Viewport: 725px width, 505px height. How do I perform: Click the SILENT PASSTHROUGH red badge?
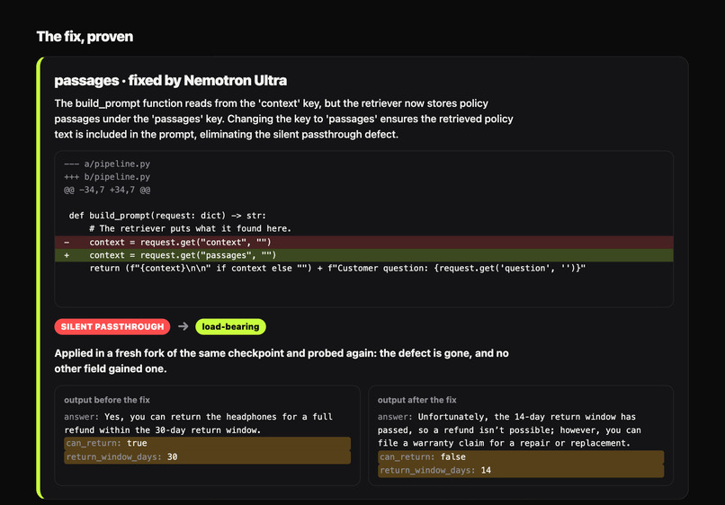[x=112, y=327]
